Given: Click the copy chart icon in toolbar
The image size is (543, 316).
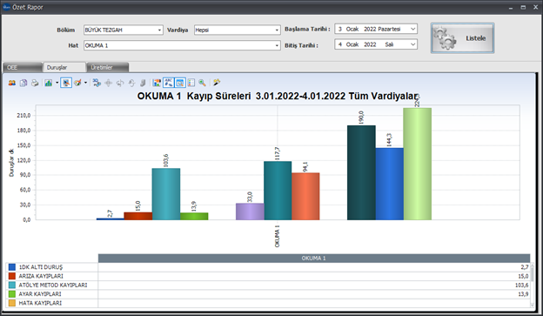Looking at the screenshot, I should (x=23, y=83).
